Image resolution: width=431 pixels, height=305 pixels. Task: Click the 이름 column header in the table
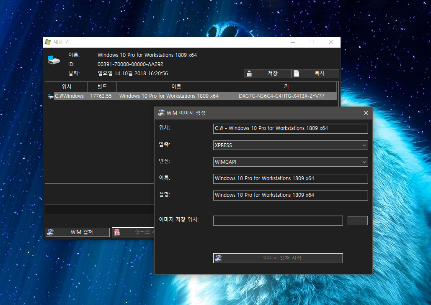(x=176, y=86)
